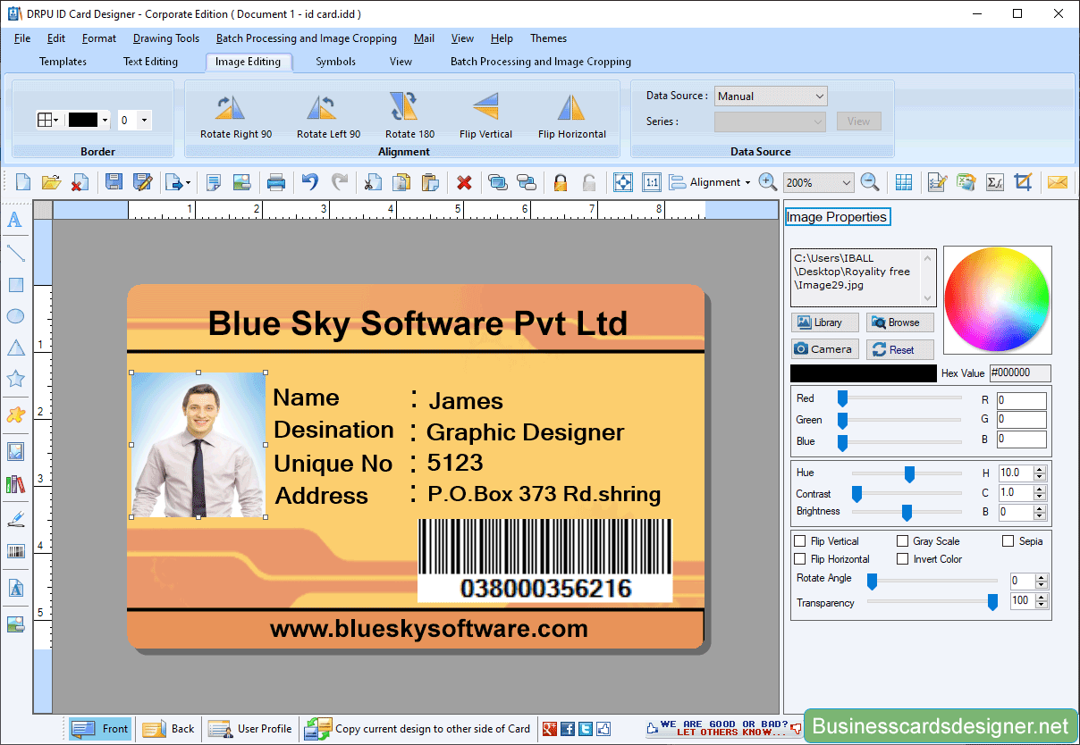Select the Text tool from the left toolbar
Screen dimensions: 1080x745
click(x=15, y=221)
